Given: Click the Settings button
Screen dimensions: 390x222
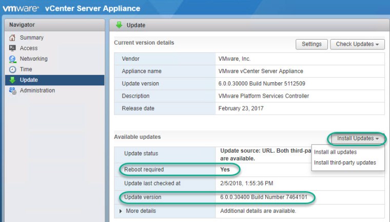Looking at the screenshot, I should pos(311,44).
